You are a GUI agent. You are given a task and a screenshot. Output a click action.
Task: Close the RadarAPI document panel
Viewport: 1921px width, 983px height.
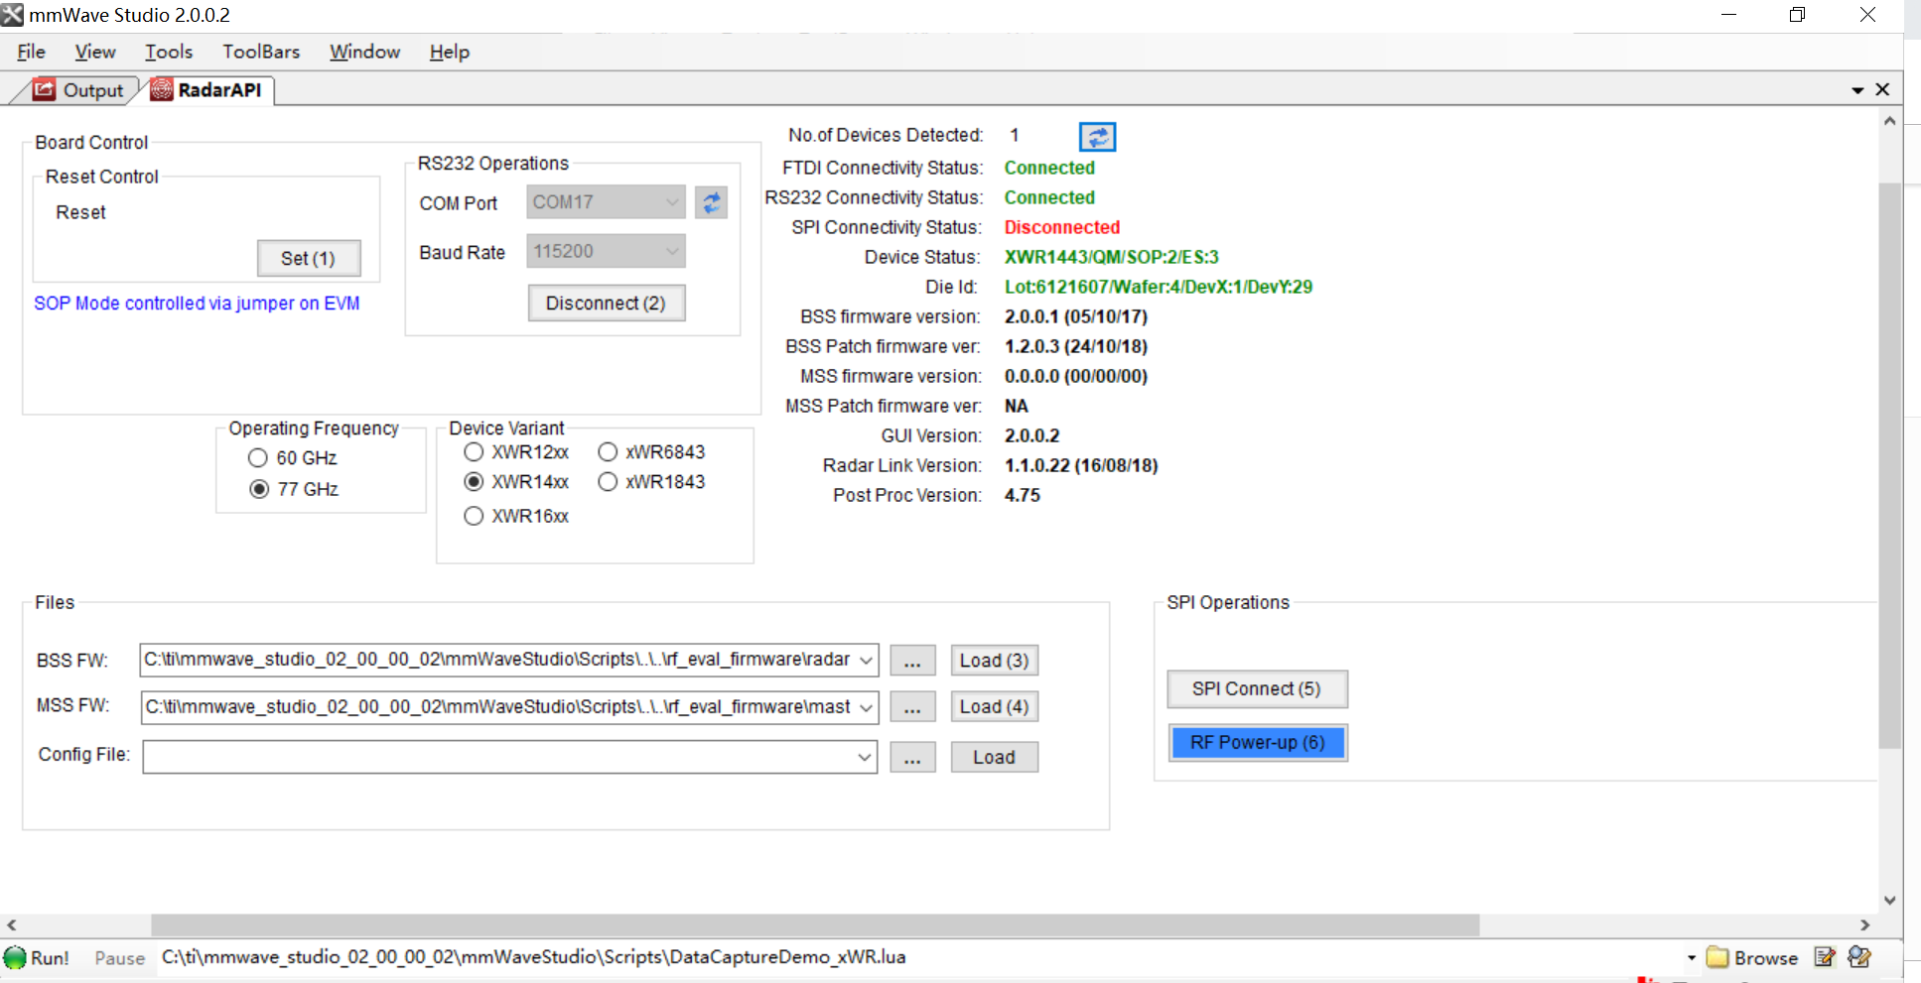(x=1882, y=89)
